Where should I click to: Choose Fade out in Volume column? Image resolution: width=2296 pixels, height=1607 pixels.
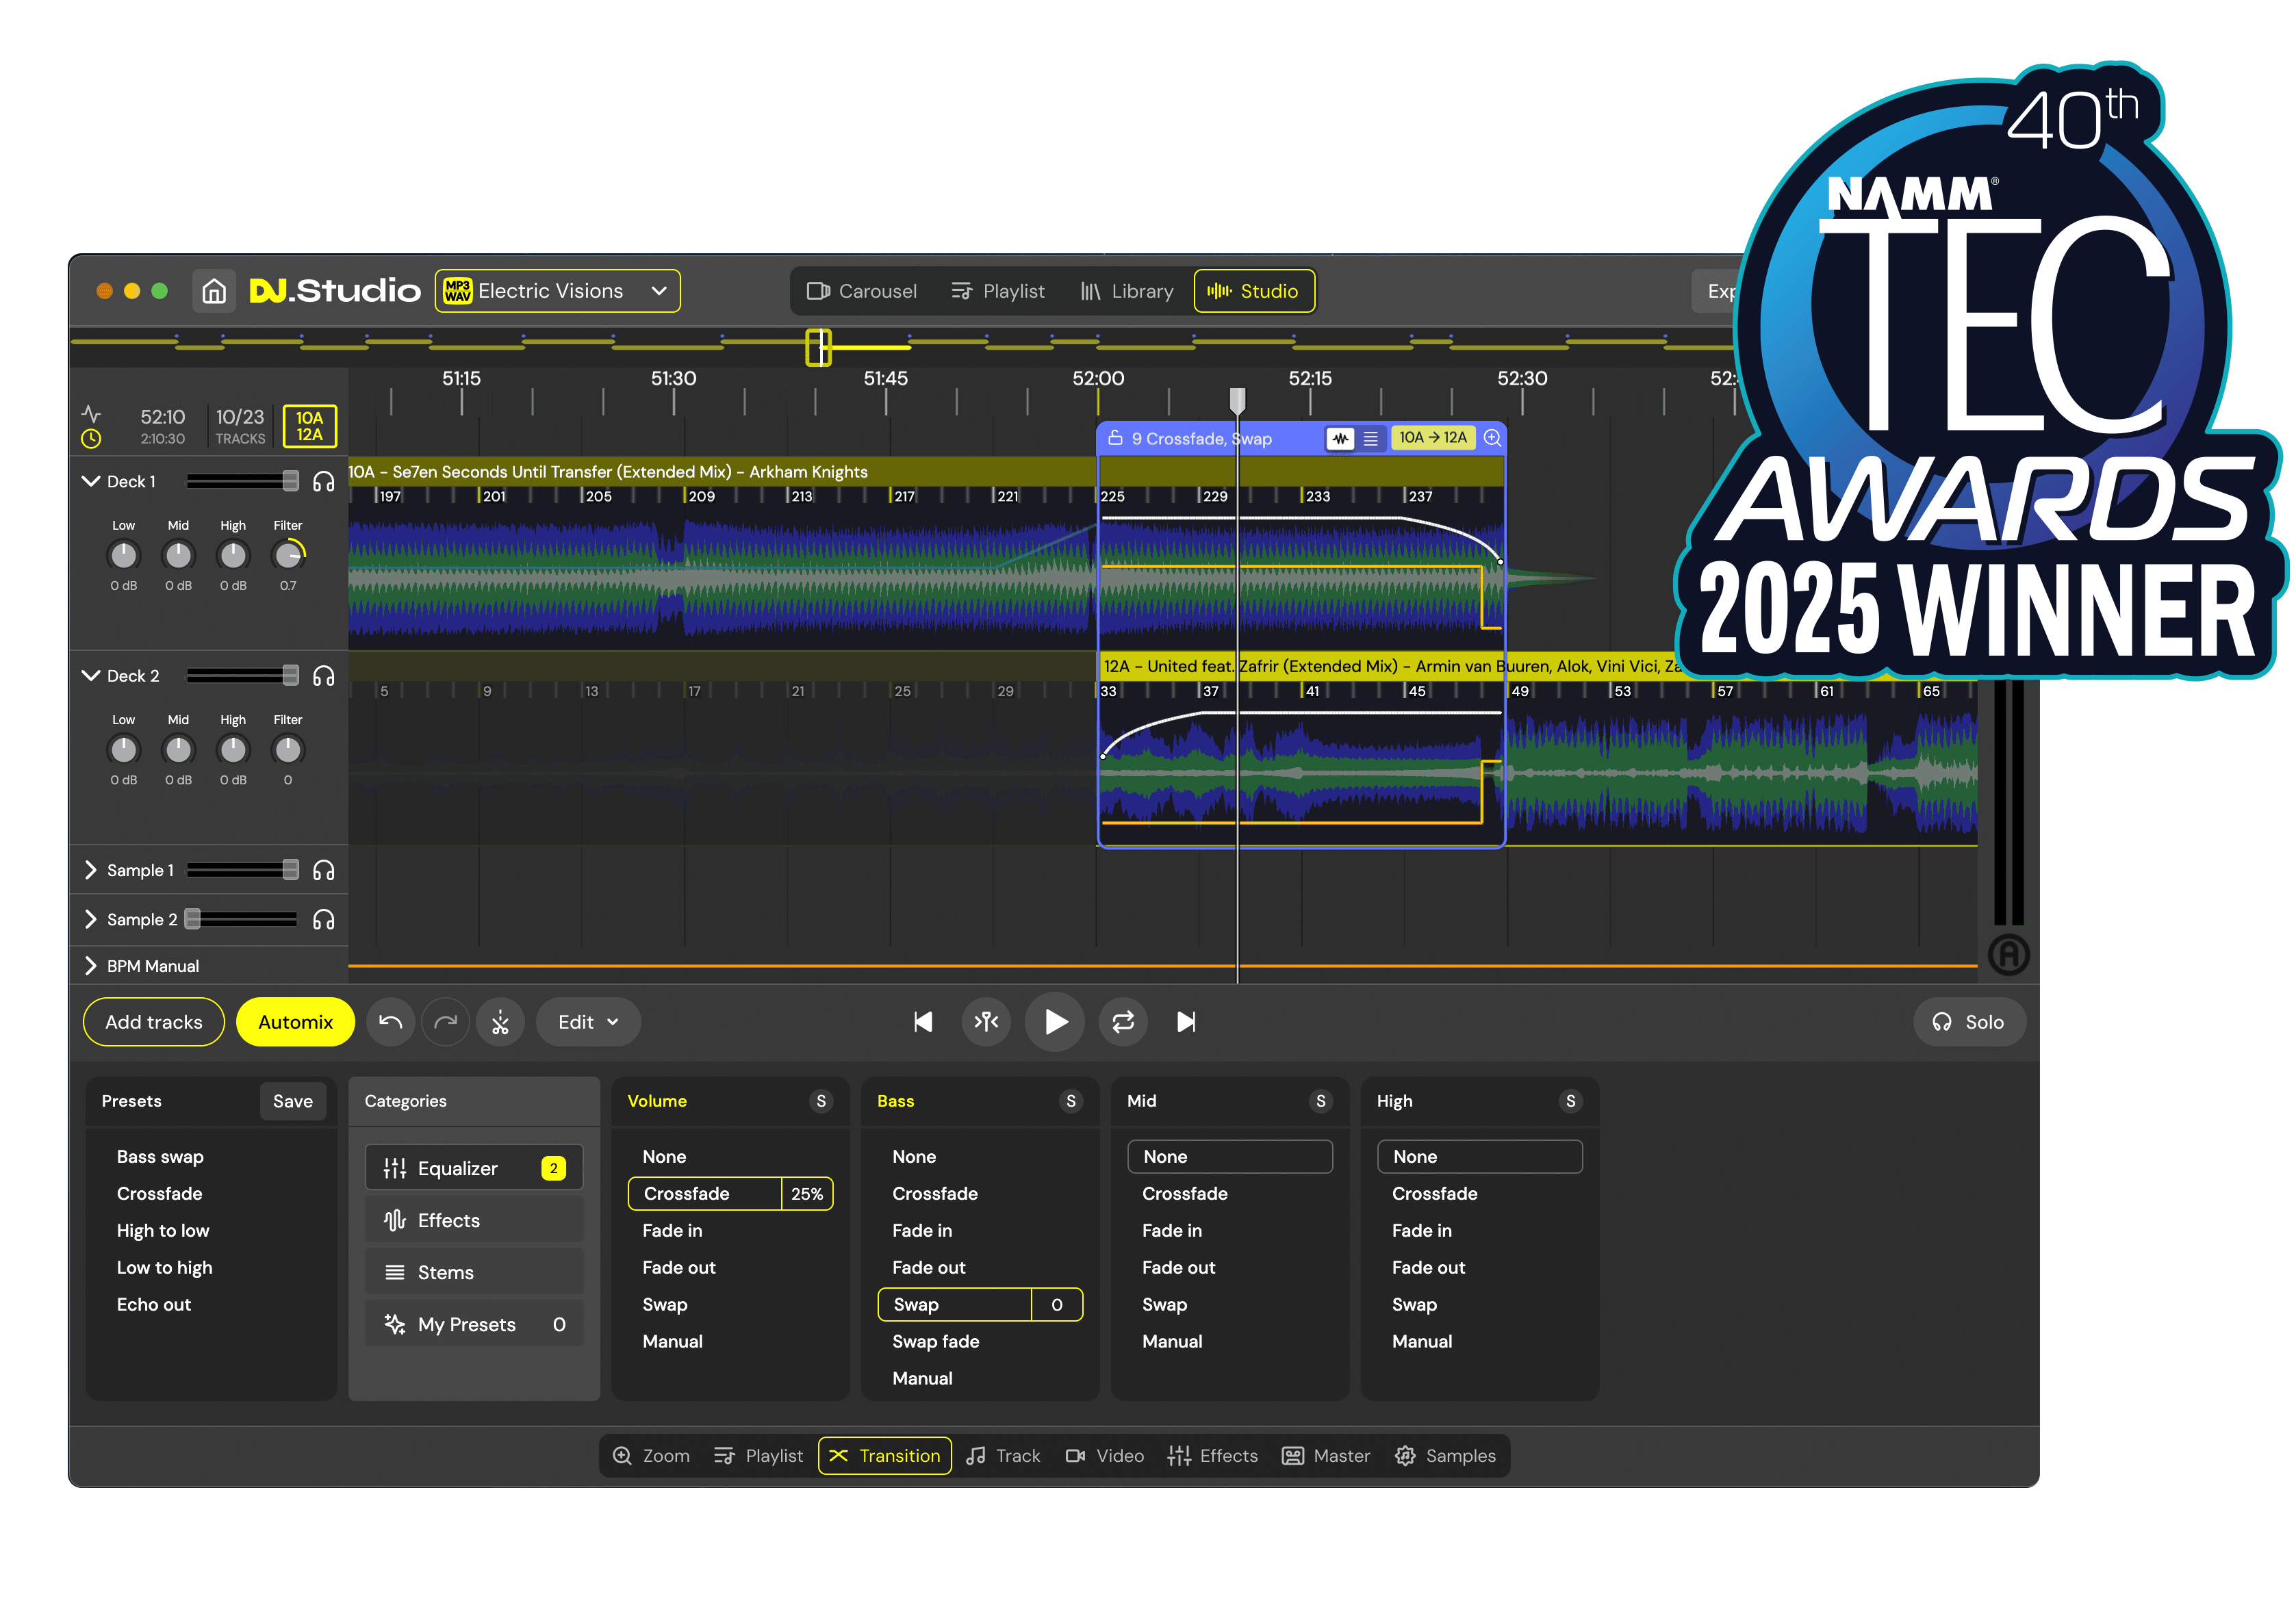click(680, 1269)
